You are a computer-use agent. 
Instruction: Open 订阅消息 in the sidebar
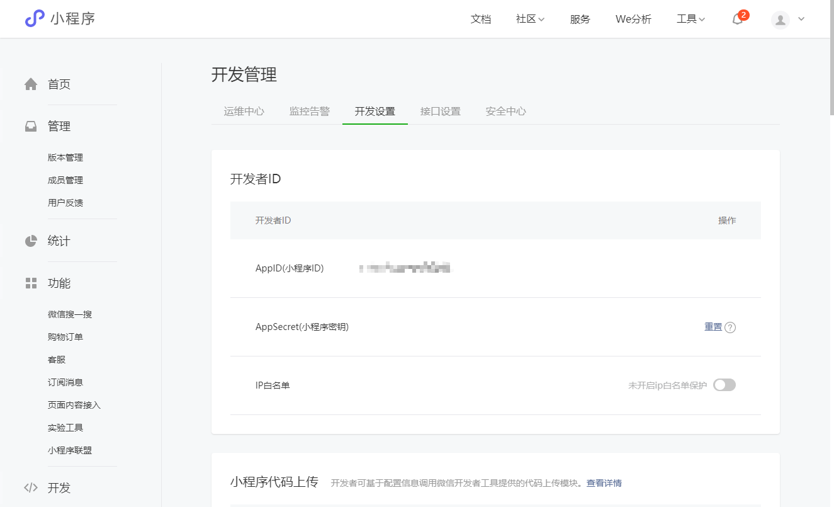[x=65, y=382]
